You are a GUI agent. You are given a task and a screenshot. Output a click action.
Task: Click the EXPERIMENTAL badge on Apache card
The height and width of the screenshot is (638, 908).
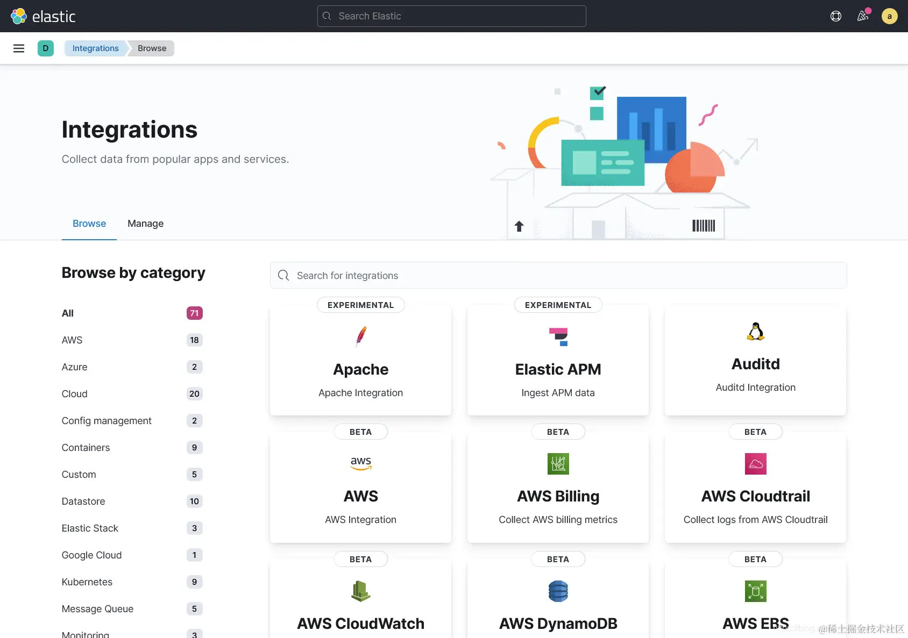361,305
